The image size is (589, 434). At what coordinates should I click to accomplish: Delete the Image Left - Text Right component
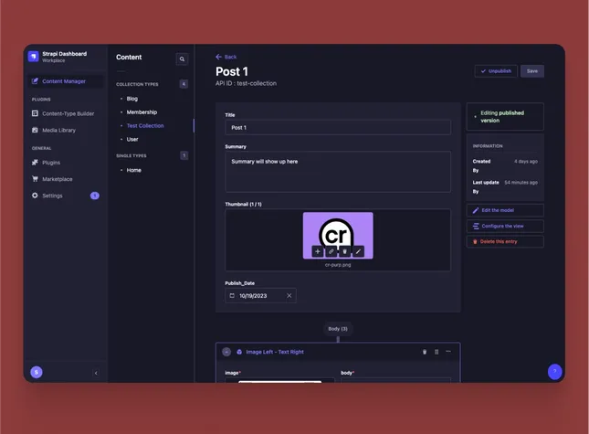click(x=425, y=352)
